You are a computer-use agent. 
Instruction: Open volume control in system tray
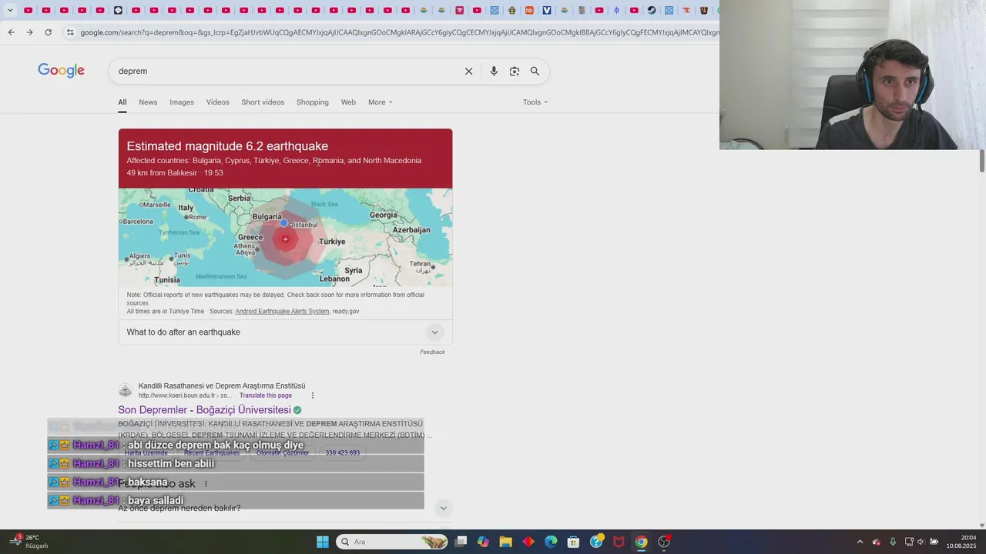921,542
